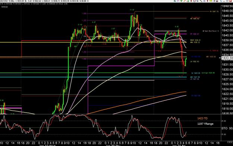The height and width of the screenshot is (146, 233).
Task: Click the 1818.00 price axis label
Action: (x=227, y=109)
